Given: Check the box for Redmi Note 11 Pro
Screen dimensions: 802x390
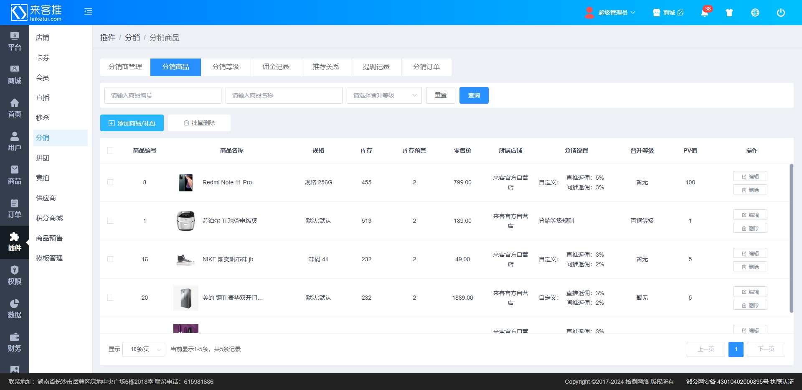Looking at the screenshot, I should click(x=110, y=182).
